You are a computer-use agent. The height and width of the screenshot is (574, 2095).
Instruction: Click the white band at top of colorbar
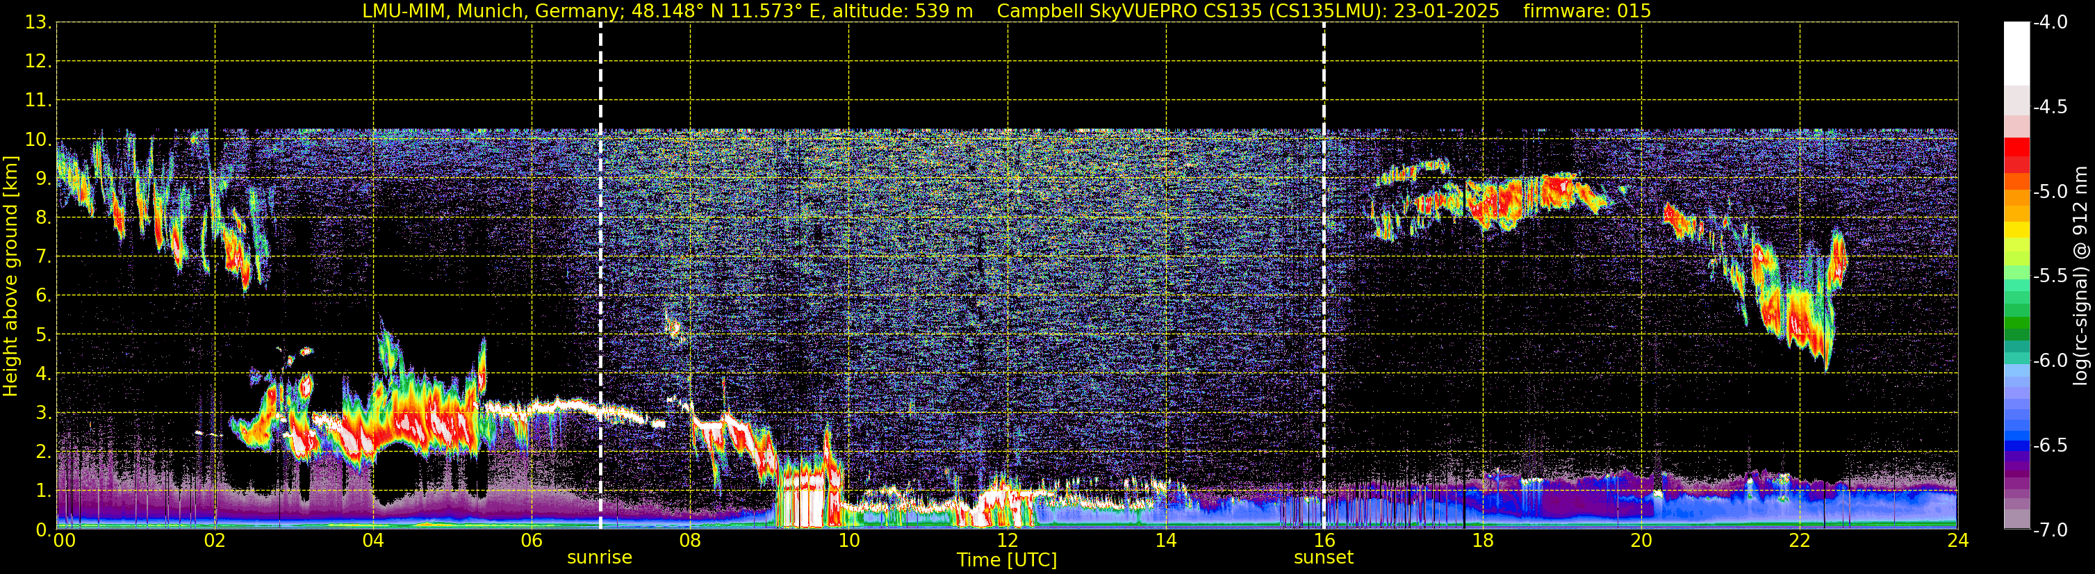coord(2016,54)
